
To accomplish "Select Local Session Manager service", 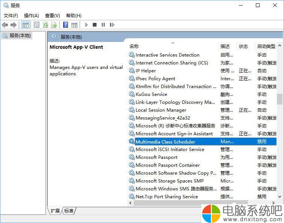I will pyautogui.click(x=202, y=110).
